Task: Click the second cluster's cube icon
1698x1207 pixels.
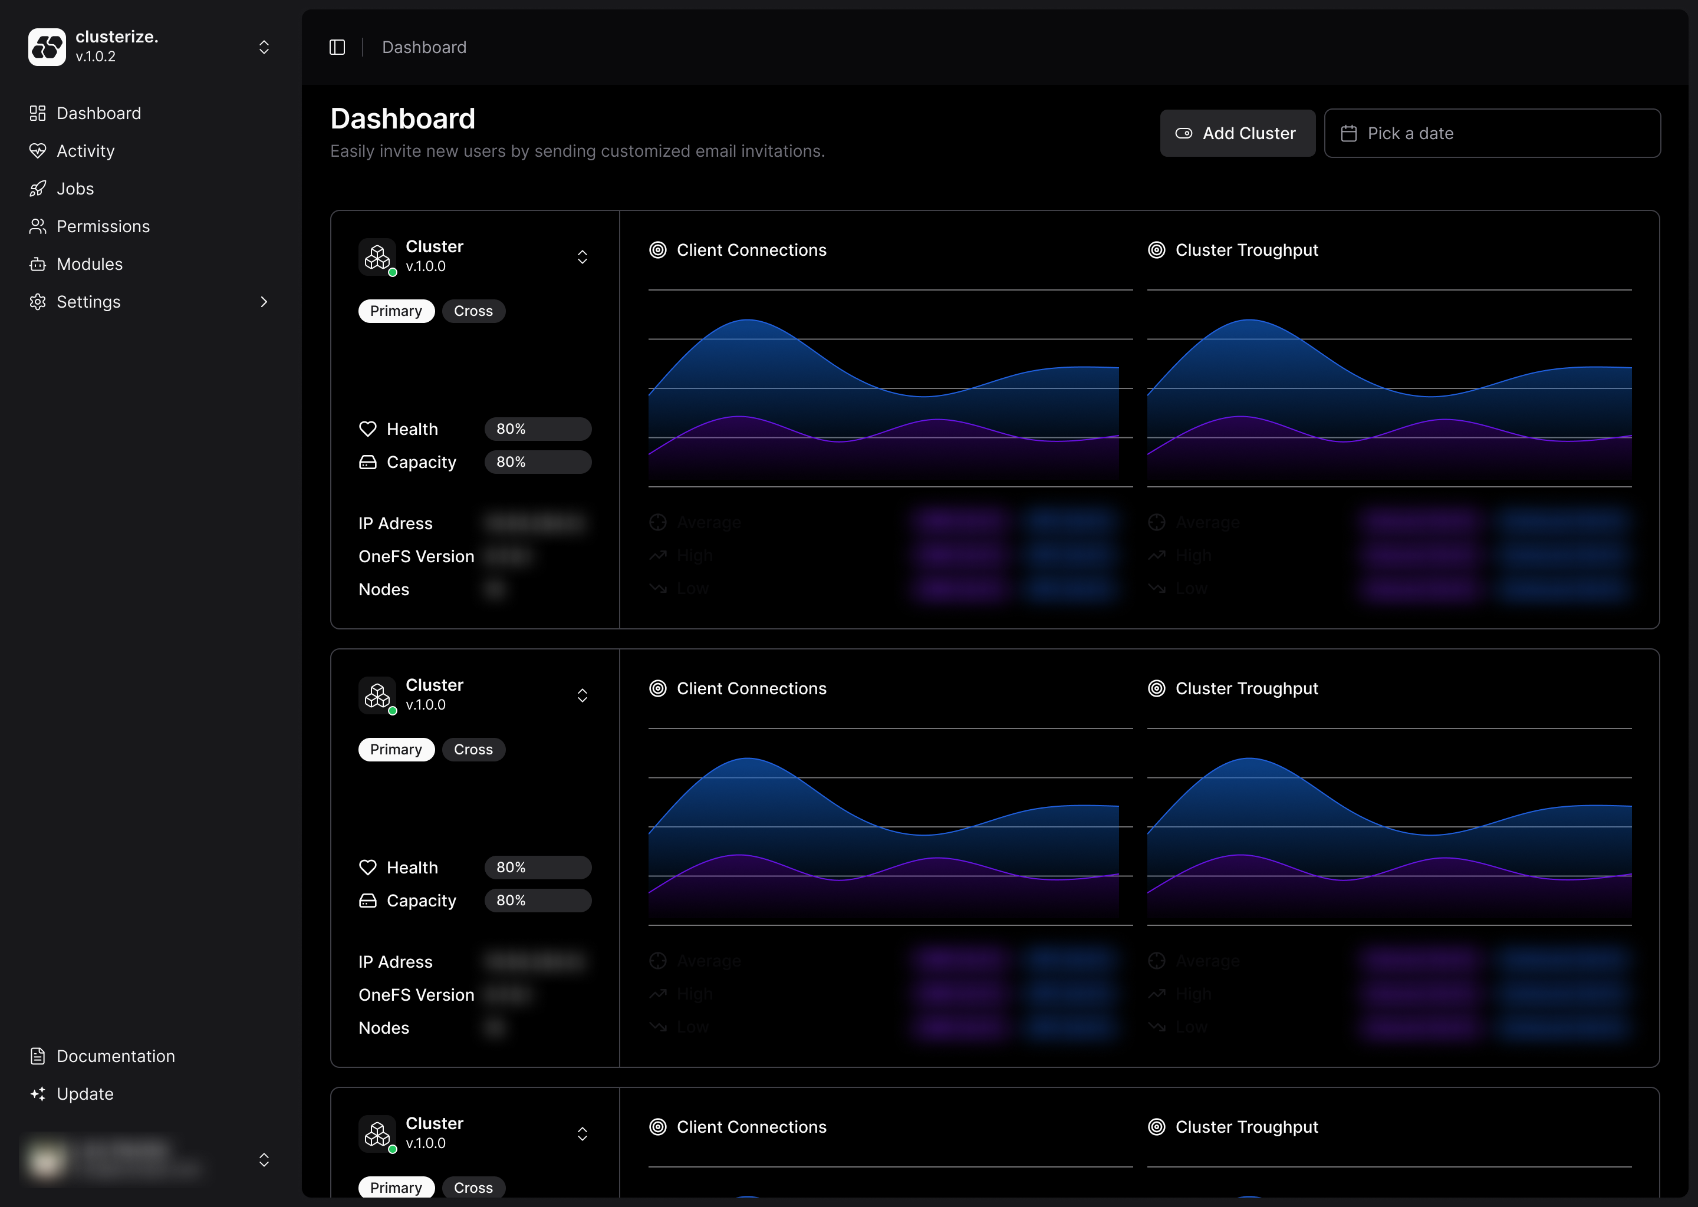Action: point(378,695)
